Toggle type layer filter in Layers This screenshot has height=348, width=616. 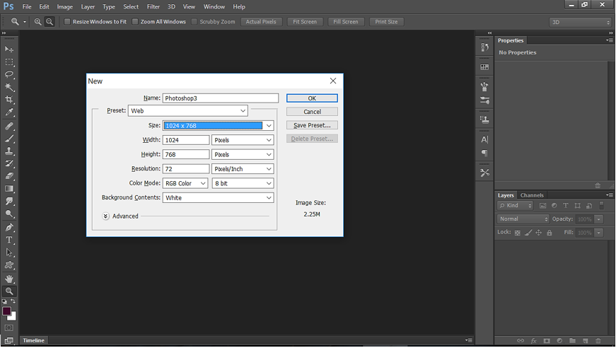coord(566,205)
